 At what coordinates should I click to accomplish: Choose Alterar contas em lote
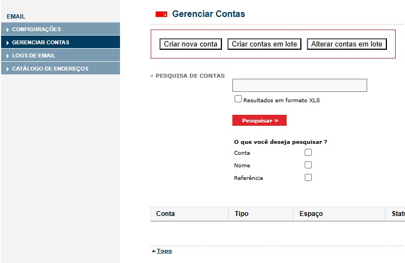(x=346, y=44)
